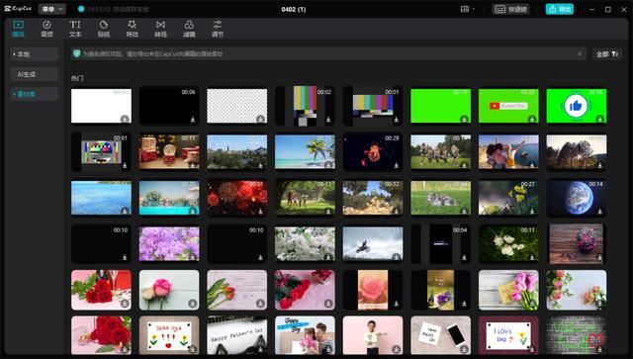Select the red roses with wine thumbnail

tap(101, 290)
